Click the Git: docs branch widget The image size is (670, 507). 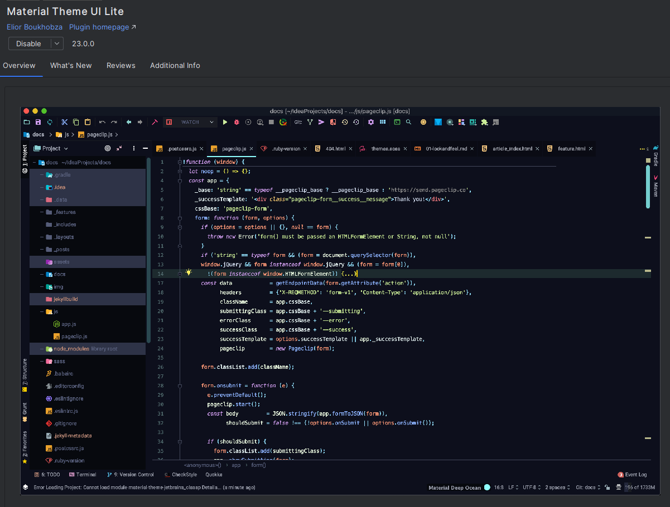[x=588, y=487]
